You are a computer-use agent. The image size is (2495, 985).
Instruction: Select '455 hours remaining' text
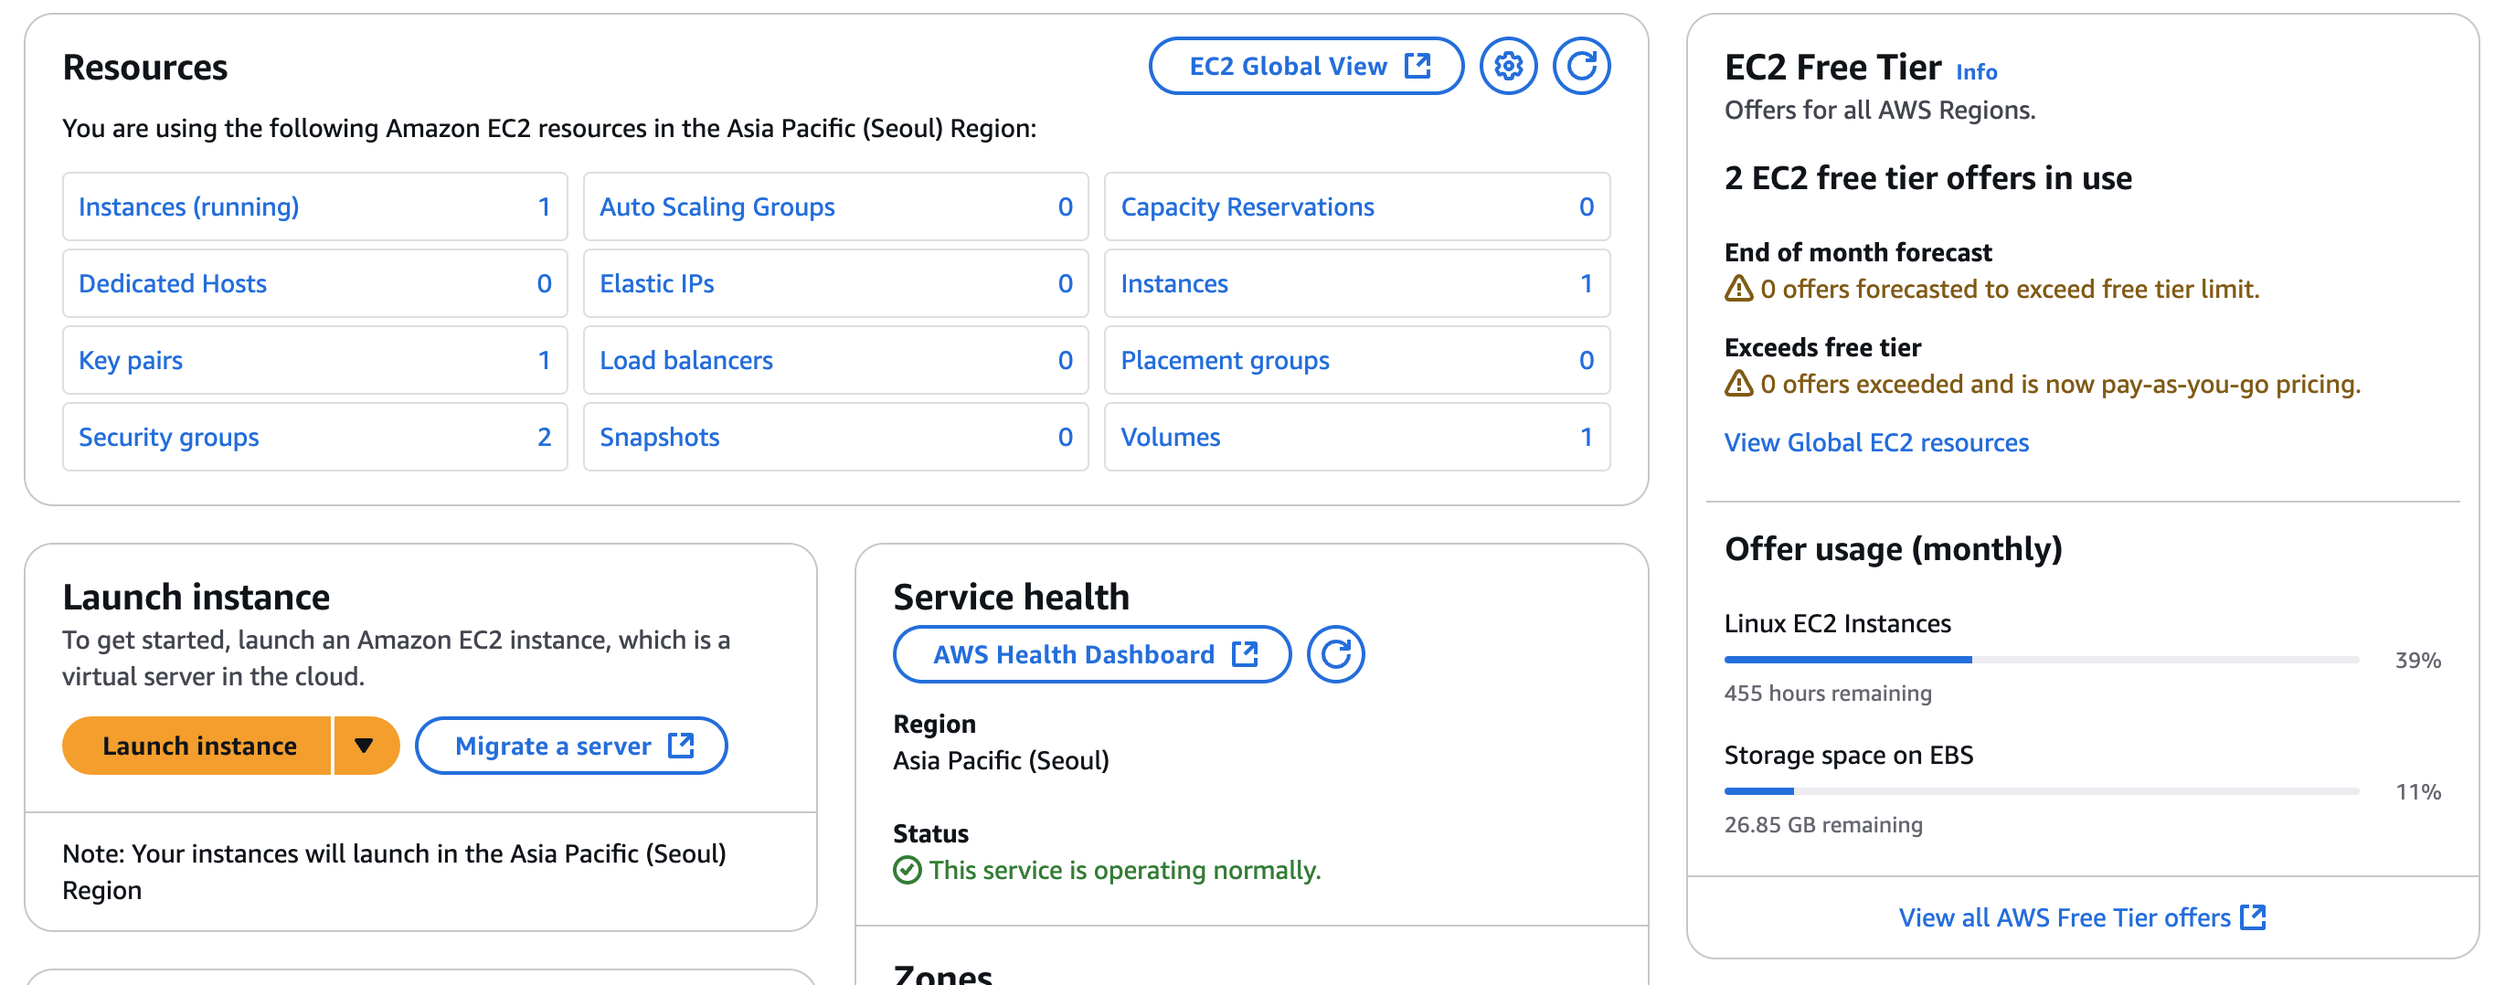[1828, 694]
